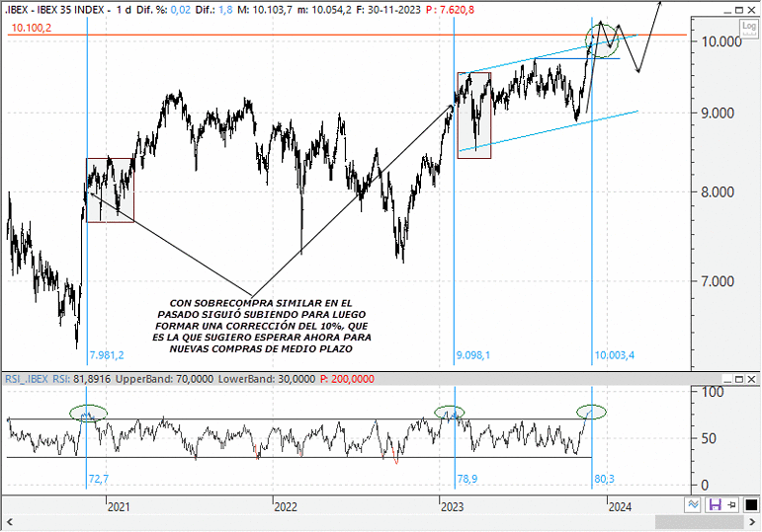Image resolution: width=762 pixels, height=532 pixels.
Task: Click the 'P: 200,0000' RSI parameter
Action: point(348,379)
